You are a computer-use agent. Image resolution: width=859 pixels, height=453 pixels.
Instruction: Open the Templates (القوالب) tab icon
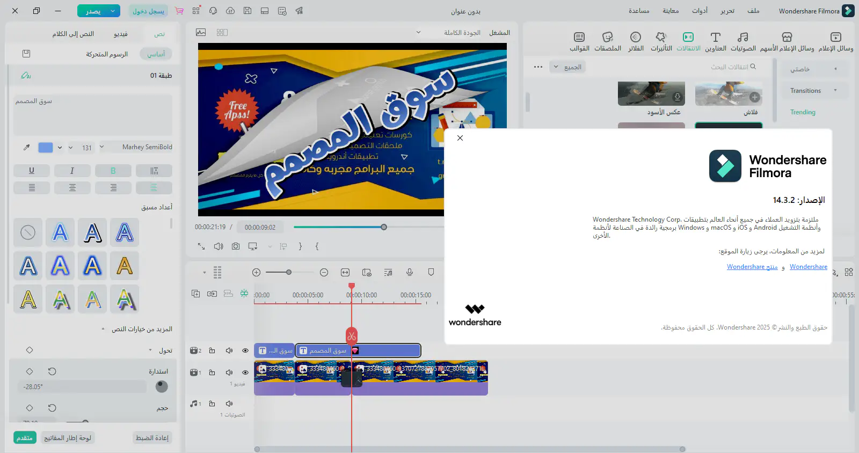point(579,37)
